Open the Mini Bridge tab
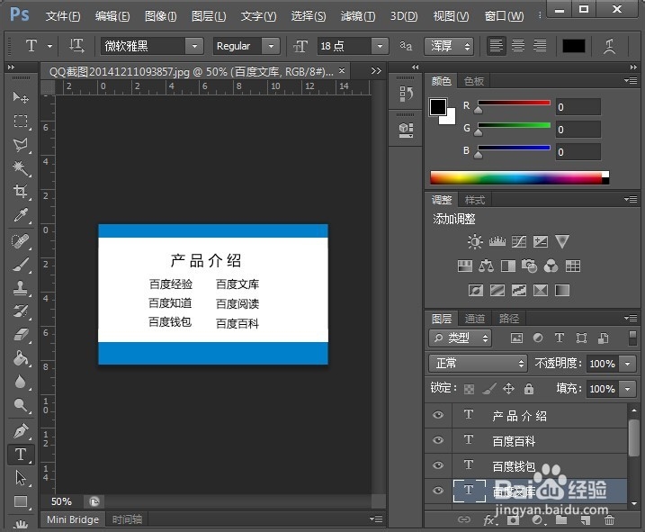645x532 pixels. [x=73, y=519]
